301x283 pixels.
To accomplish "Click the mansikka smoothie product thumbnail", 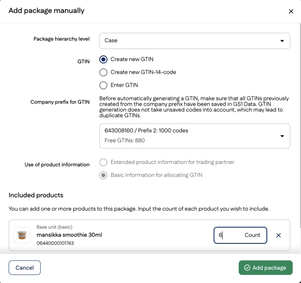I will (x=22, y=235).
